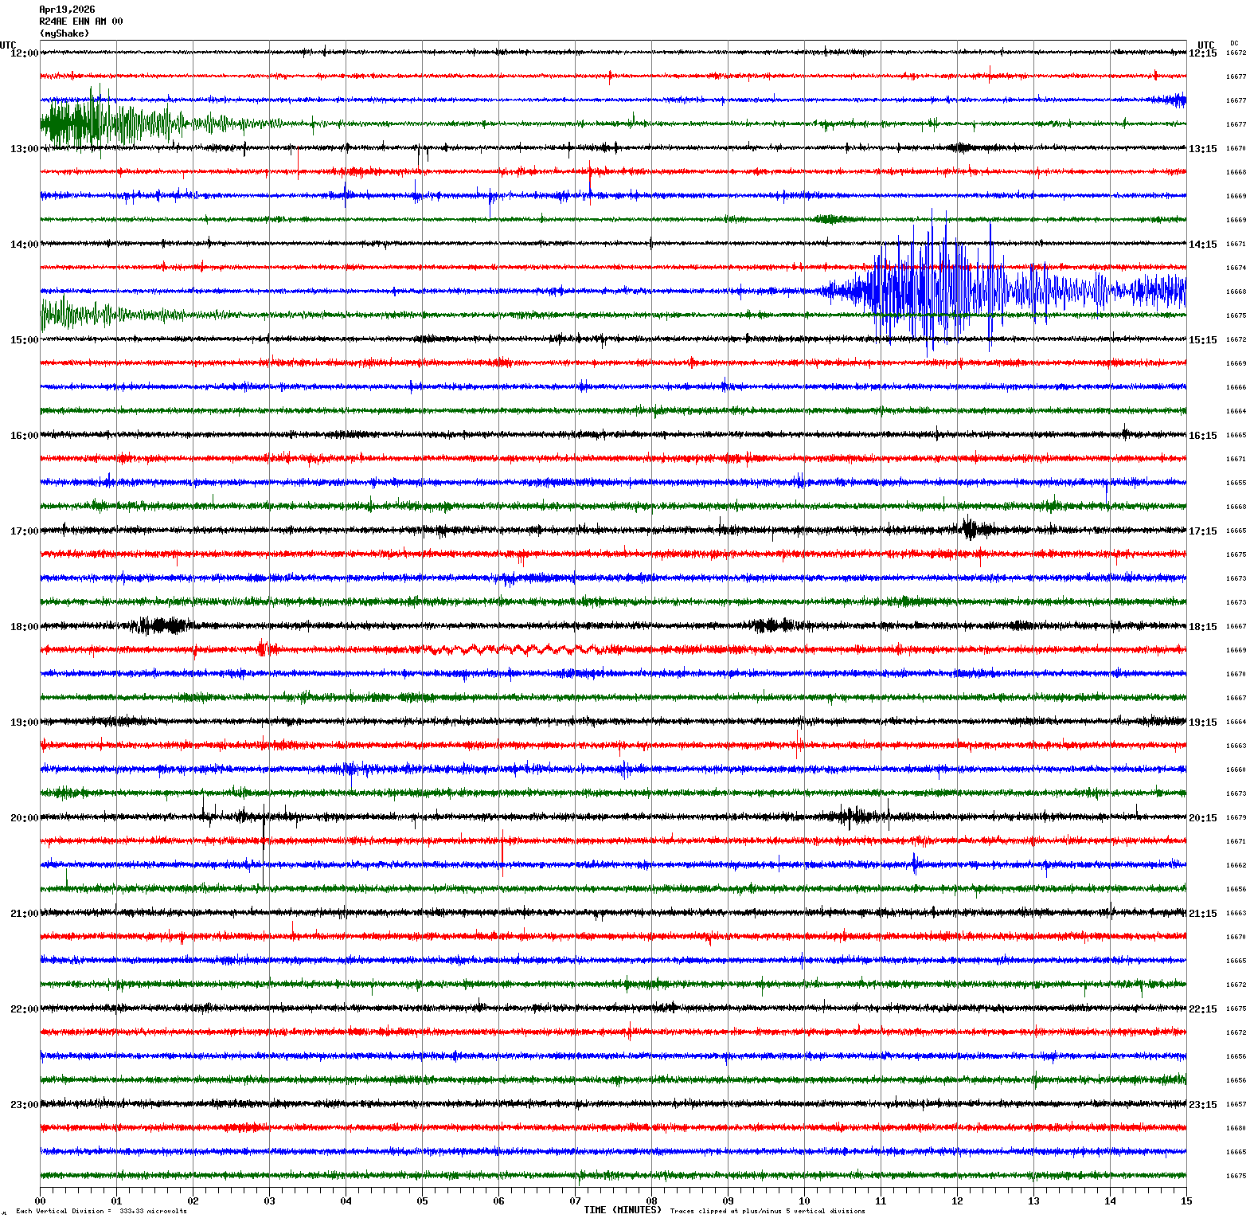Click the right-side 14:15 time label
This screenshot has width=1250, height=1222.
point(1202,245)
